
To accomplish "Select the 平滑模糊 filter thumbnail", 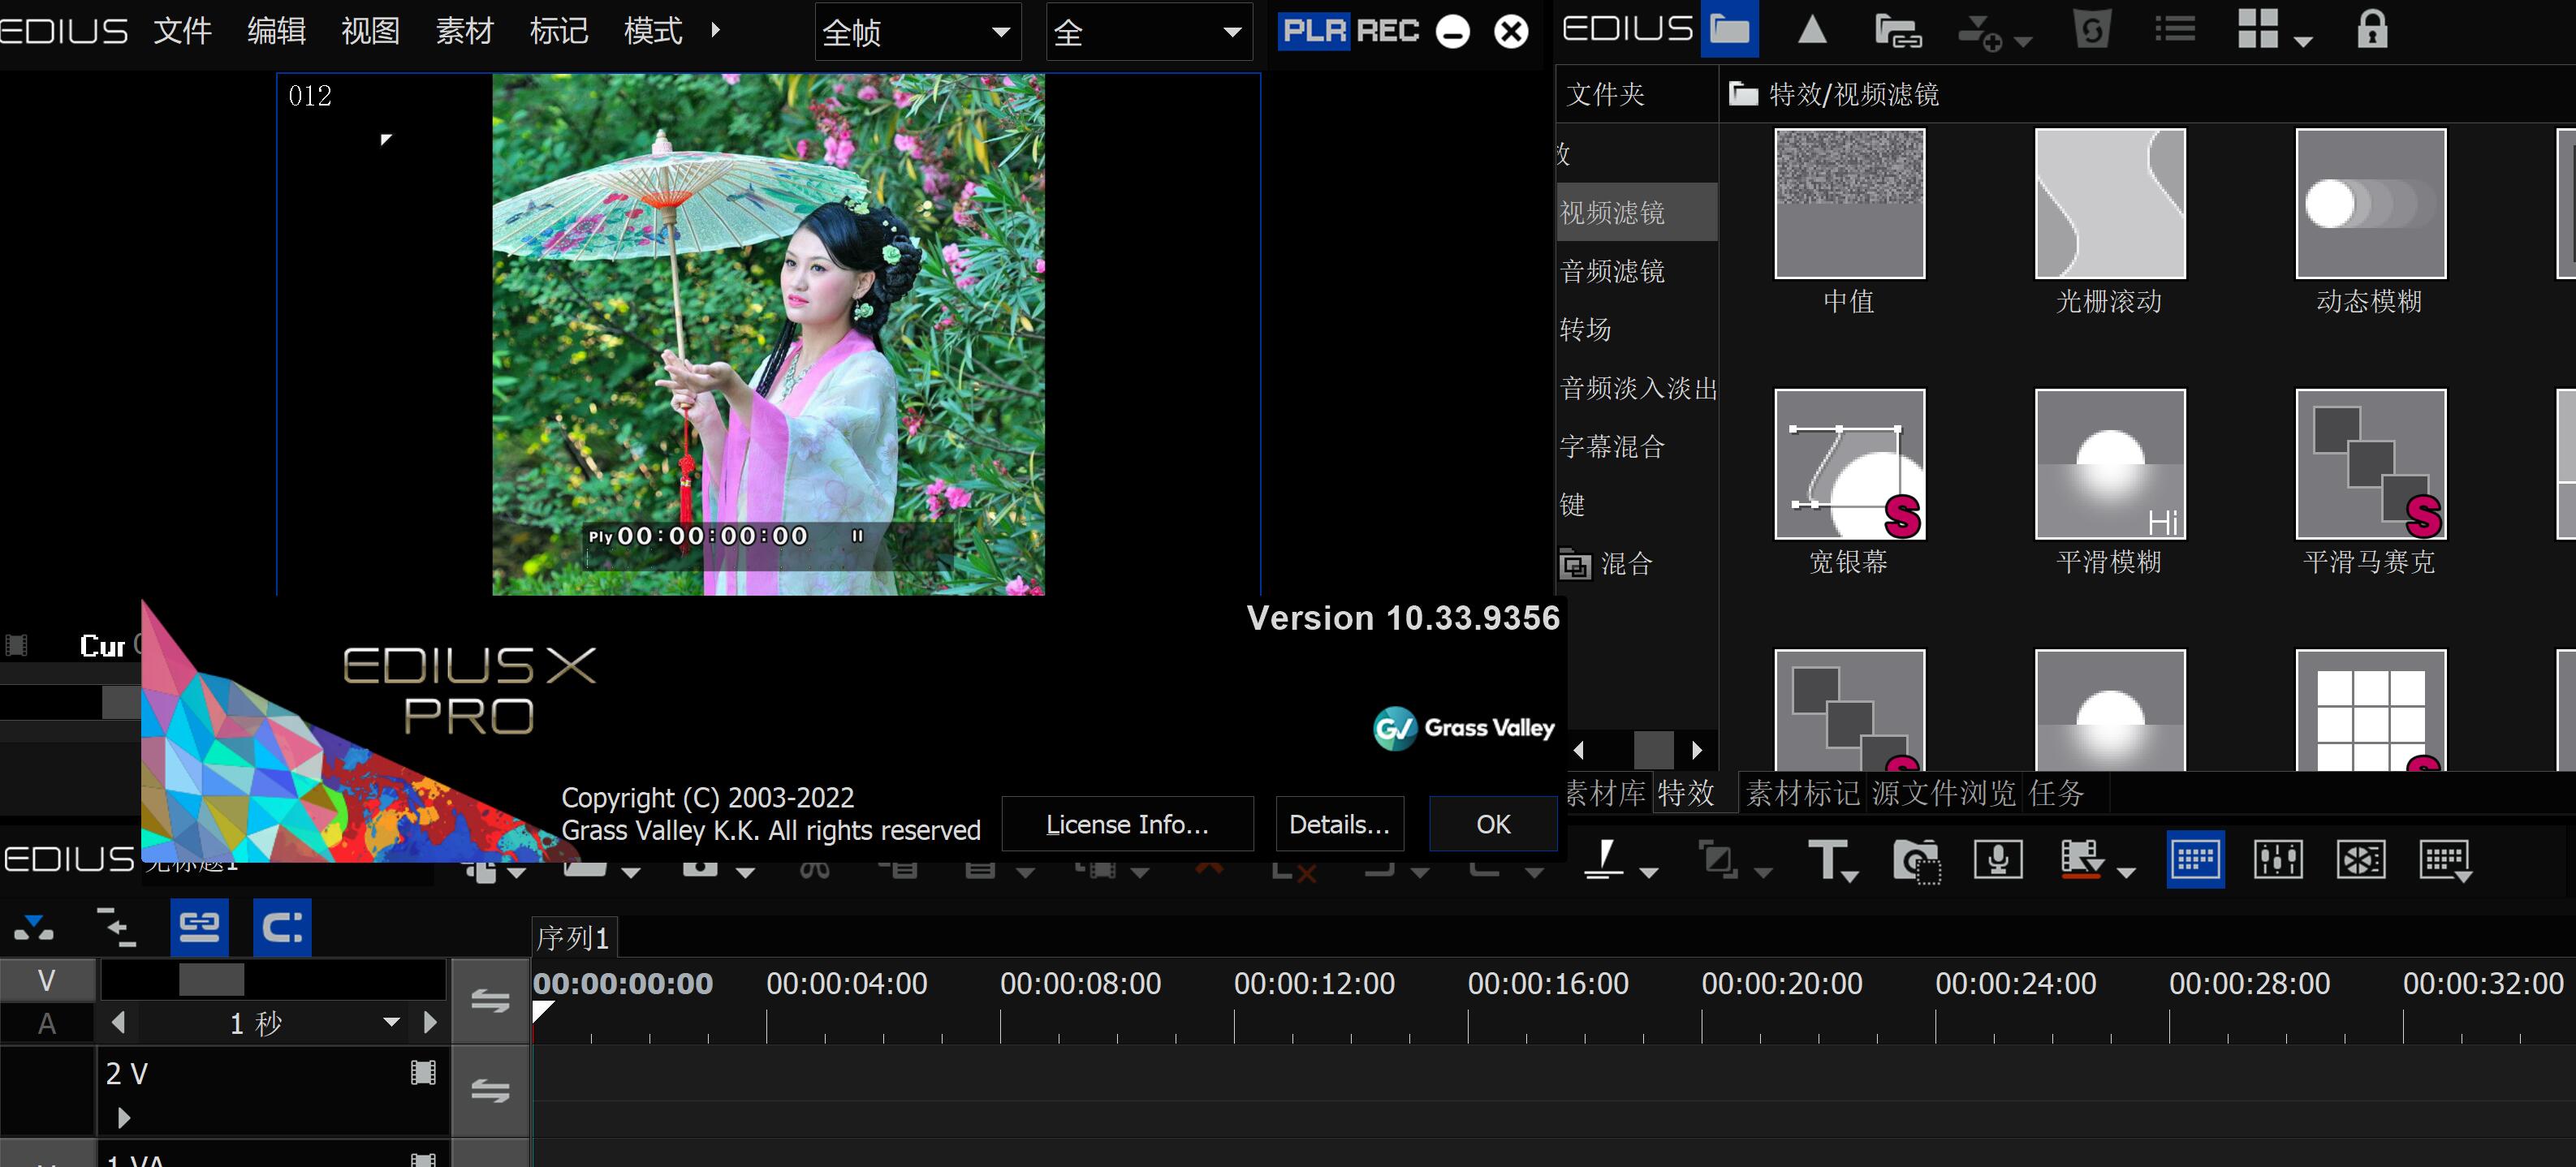I will pyautogui.click(x=2110, y=464).
